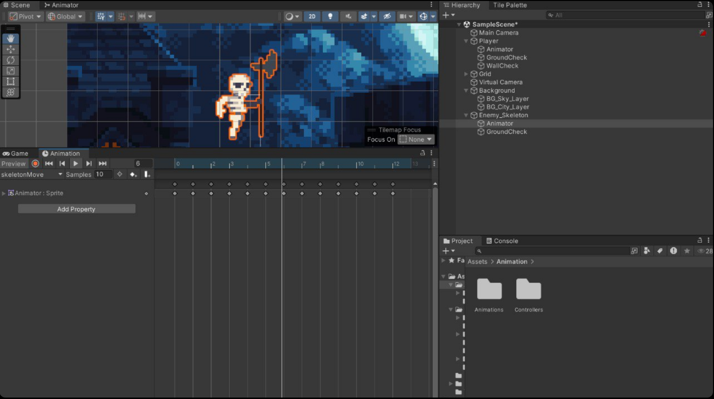Image resolution: width=714 pixels, height=399 pixels.
Task: Open the Tilemap Focus On dropdown
Action: 416,140
